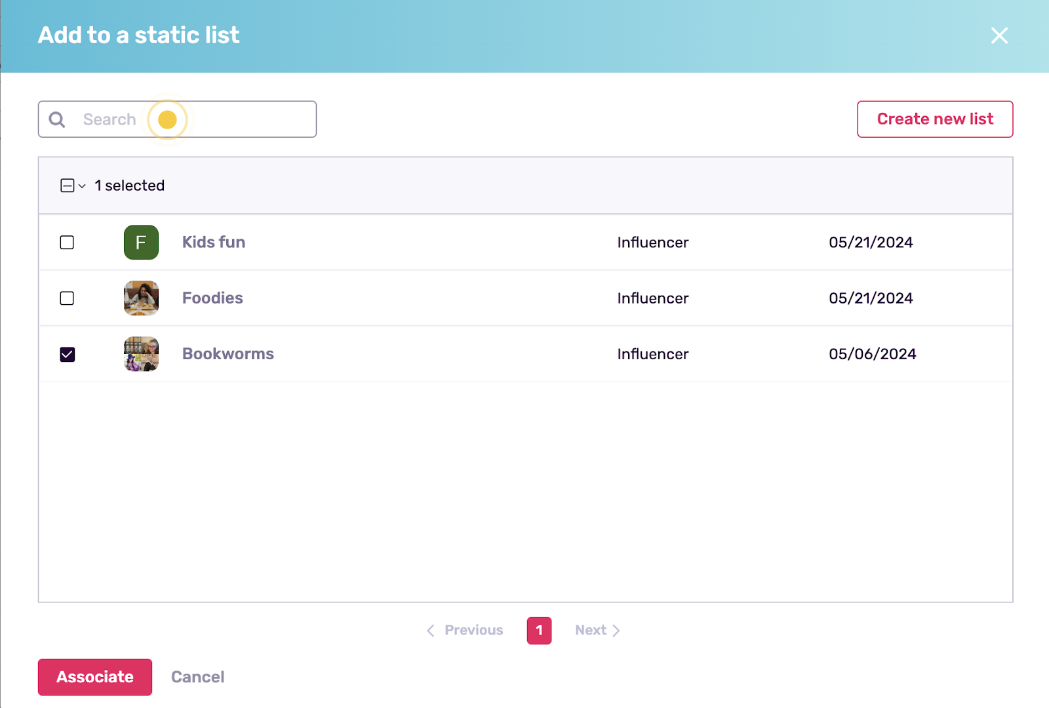Click the green F avatar for Kids fun

coord(141,243)
